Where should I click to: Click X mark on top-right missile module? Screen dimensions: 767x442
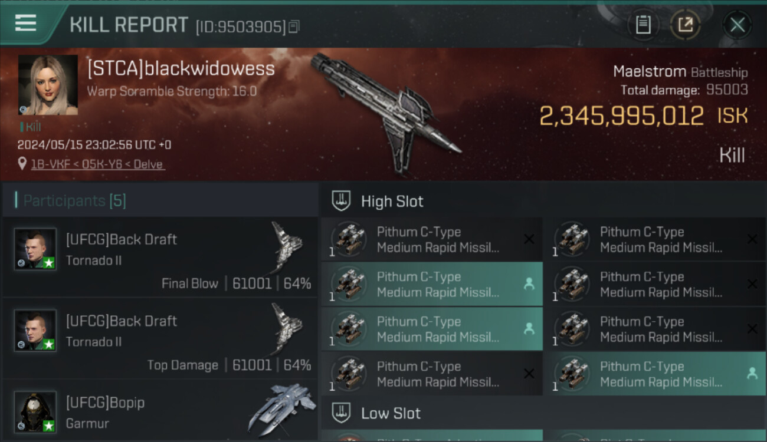(752, 239)
